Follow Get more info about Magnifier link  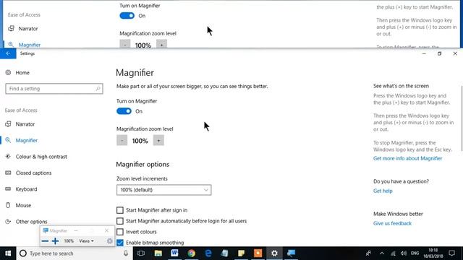click(x=407, y=158)
